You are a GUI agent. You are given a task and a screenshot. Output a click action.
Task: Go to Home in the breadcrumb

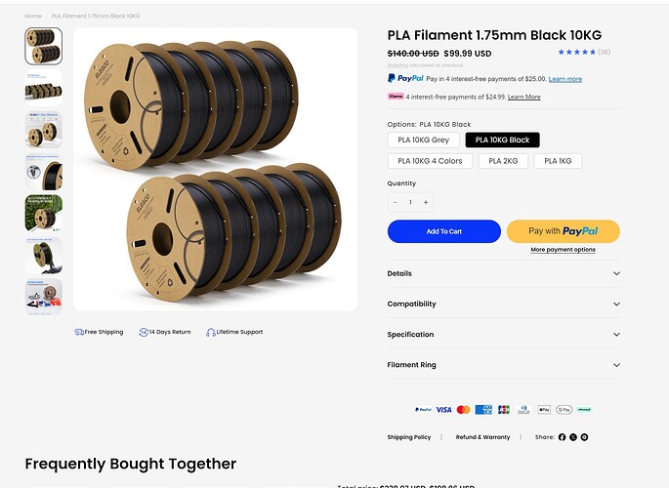pos(33,16)
